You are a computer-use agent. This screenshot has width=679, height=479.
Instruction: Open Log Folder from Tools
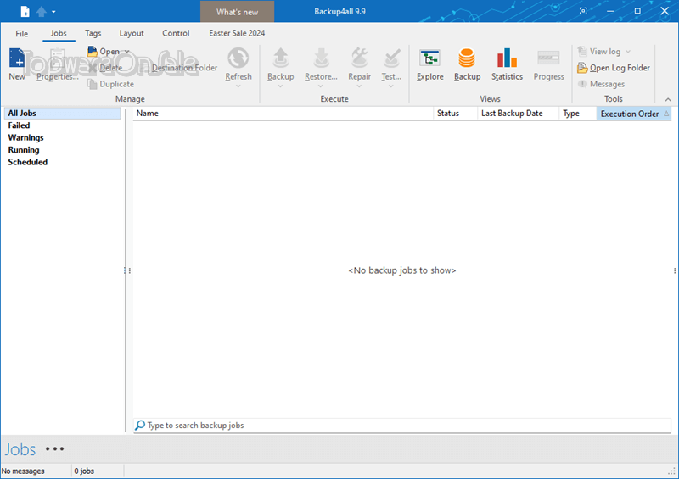[x=614, y=68]
